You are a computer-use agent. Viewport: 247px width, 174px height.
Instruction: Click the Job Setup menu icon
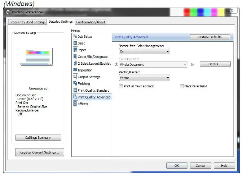75,36
